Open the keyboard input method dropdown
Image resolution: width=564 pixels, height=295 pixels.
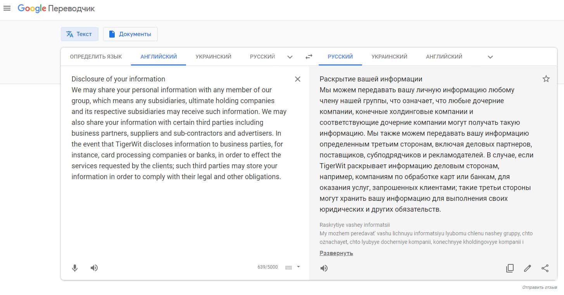click(x=298, y=267)
